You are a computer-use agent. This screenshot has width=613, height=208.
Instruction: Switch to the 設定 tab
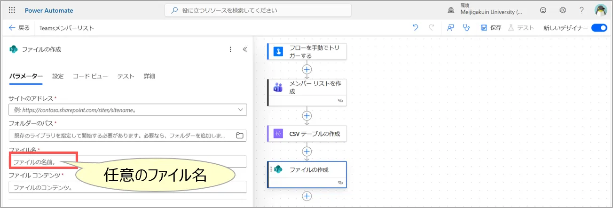pyautogui.click(x=58, y=76)
